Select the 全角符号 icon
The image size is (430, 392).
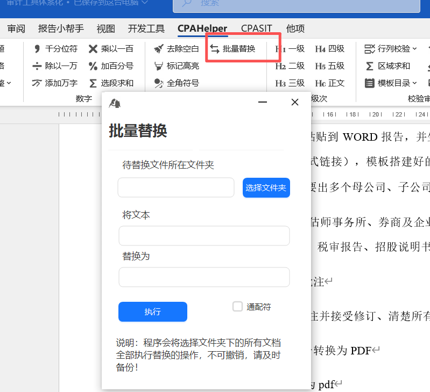159,83
